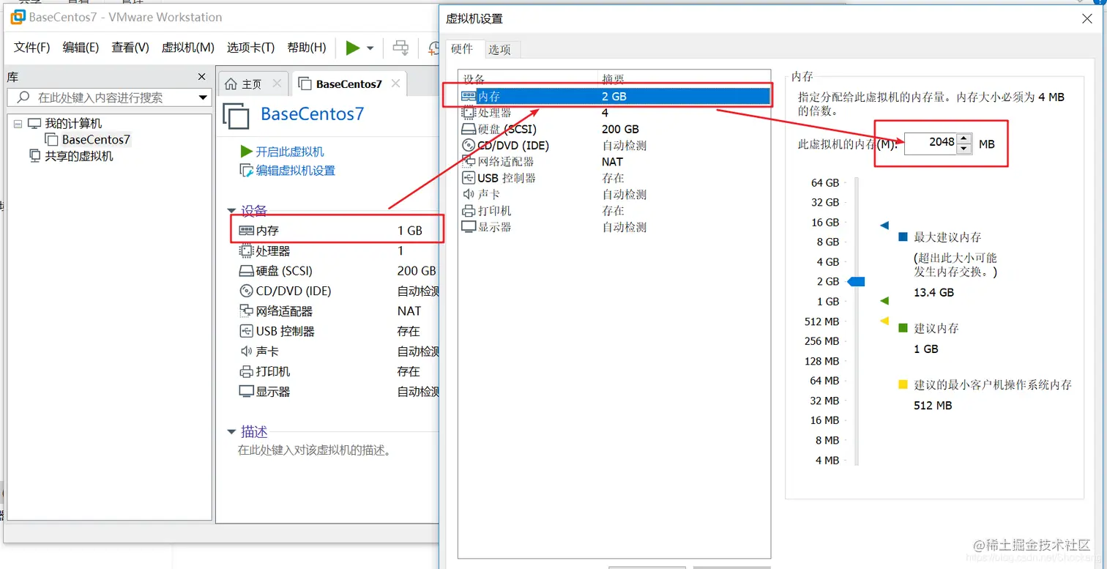1107x569 pixels.
Task: Select 内存 row in settings hardware list
Action: tap(614, 96)
